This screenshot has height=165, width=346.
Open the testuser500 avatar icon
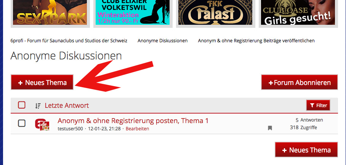click(x=42, y=125)
